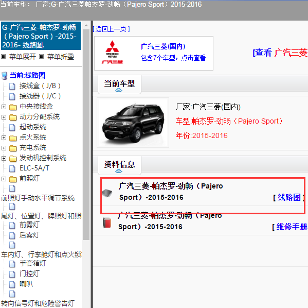Select the 当前:线路图 root node
The image size is (308, 308).
[x=27, y=75]
